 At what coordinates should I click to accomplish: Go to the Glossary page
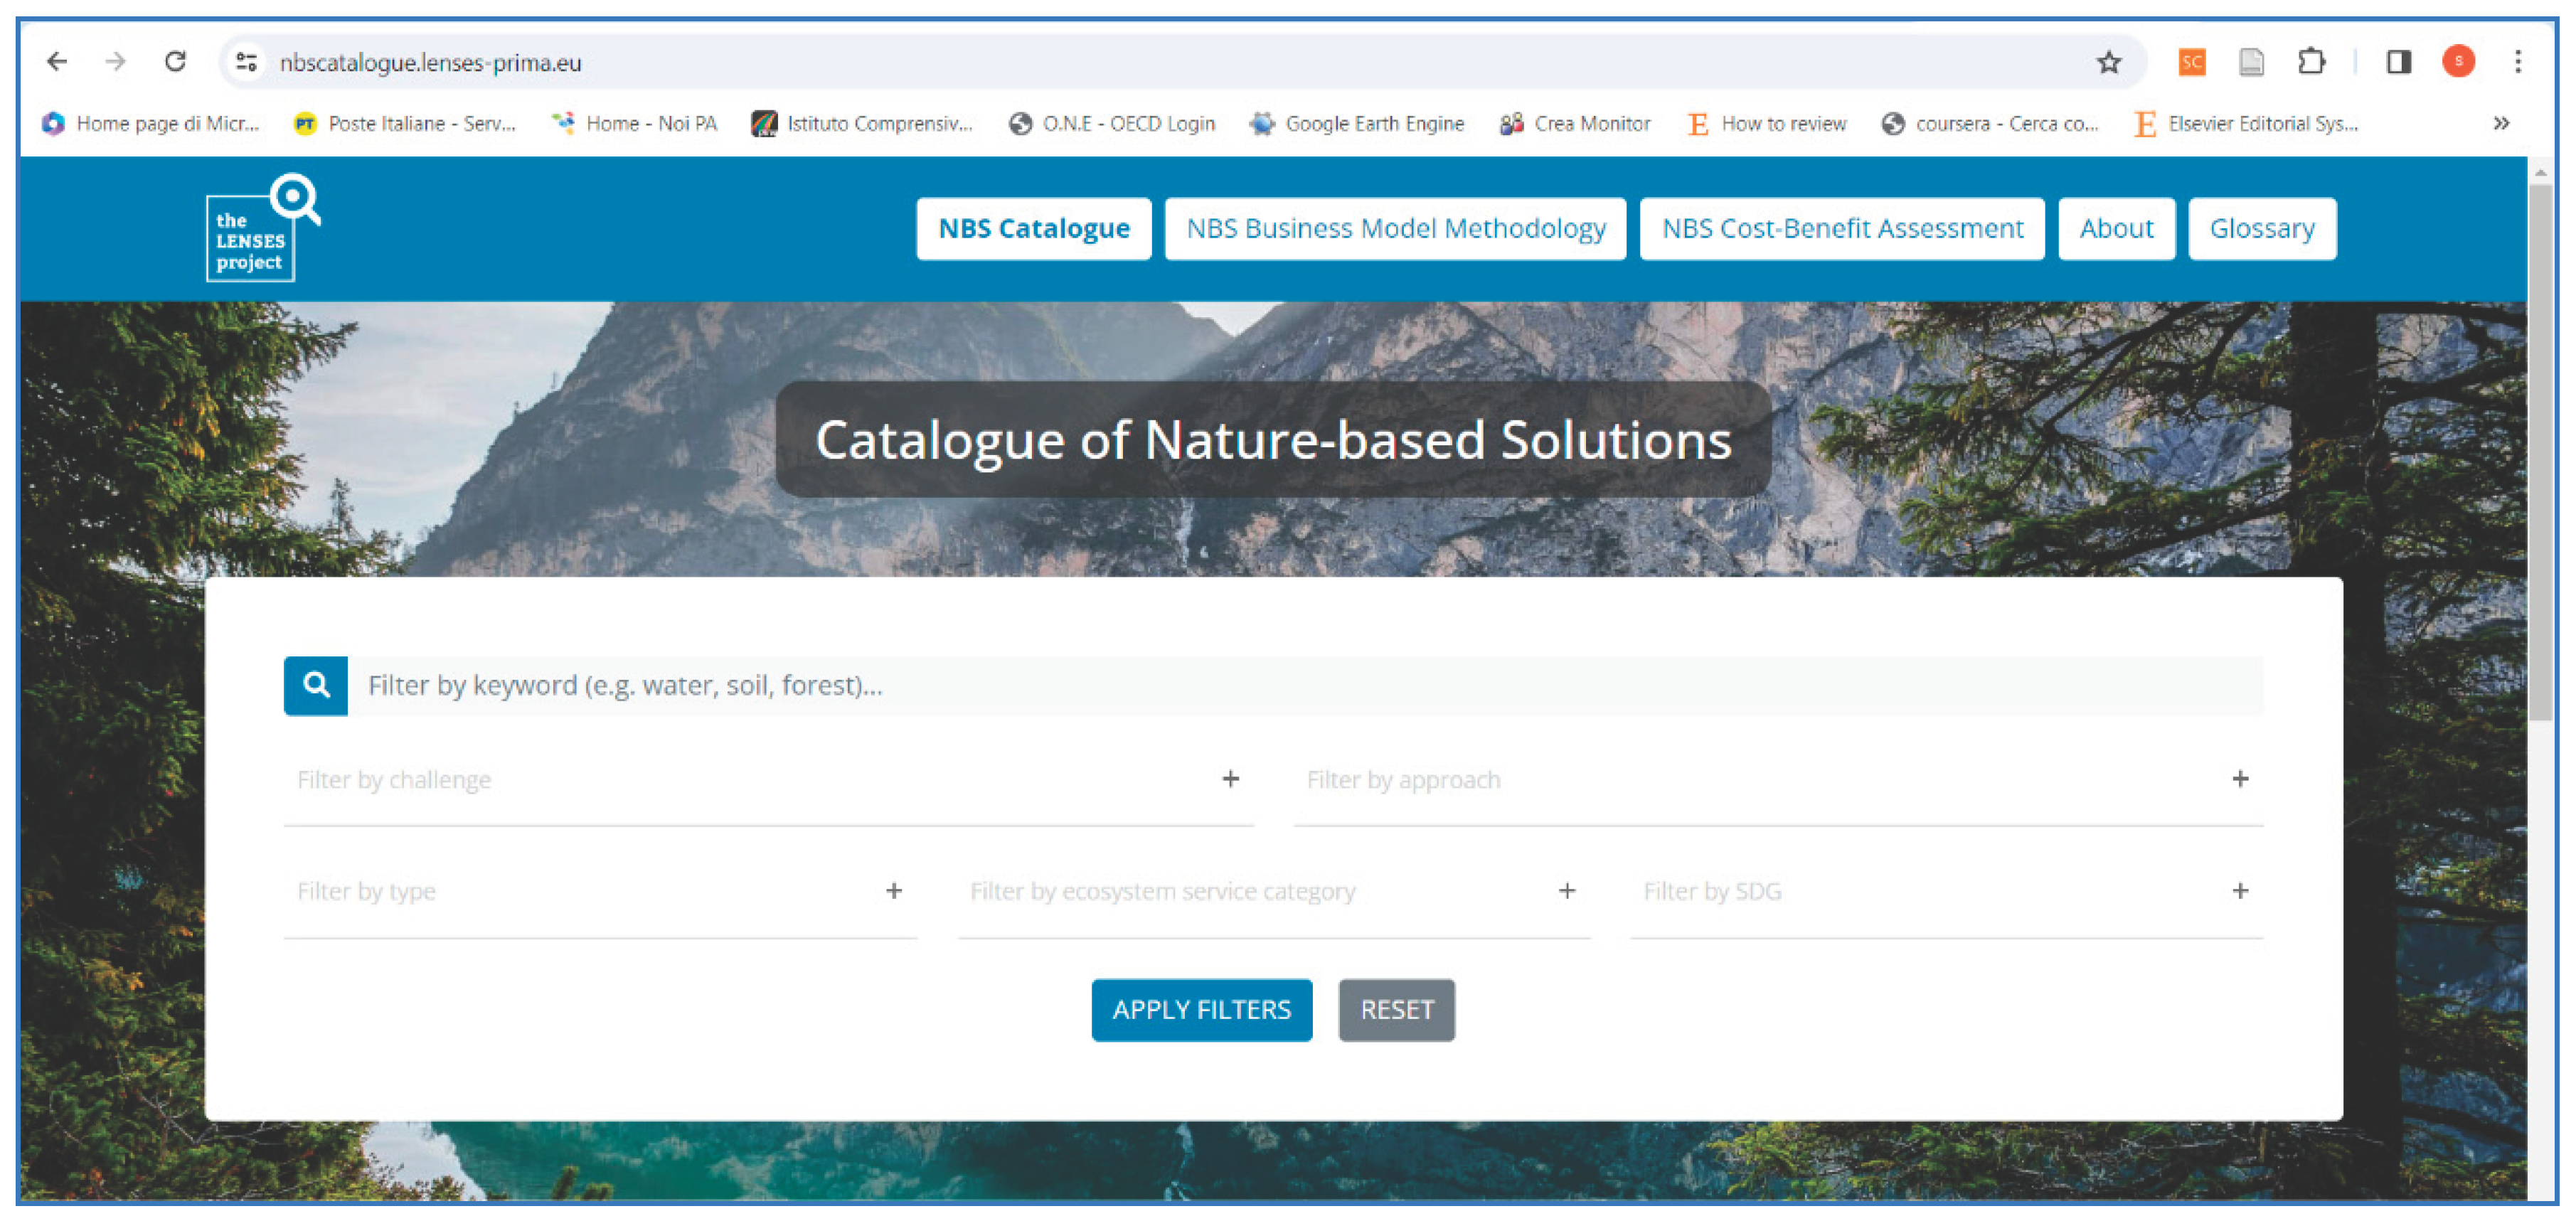tap(2261, 229)
